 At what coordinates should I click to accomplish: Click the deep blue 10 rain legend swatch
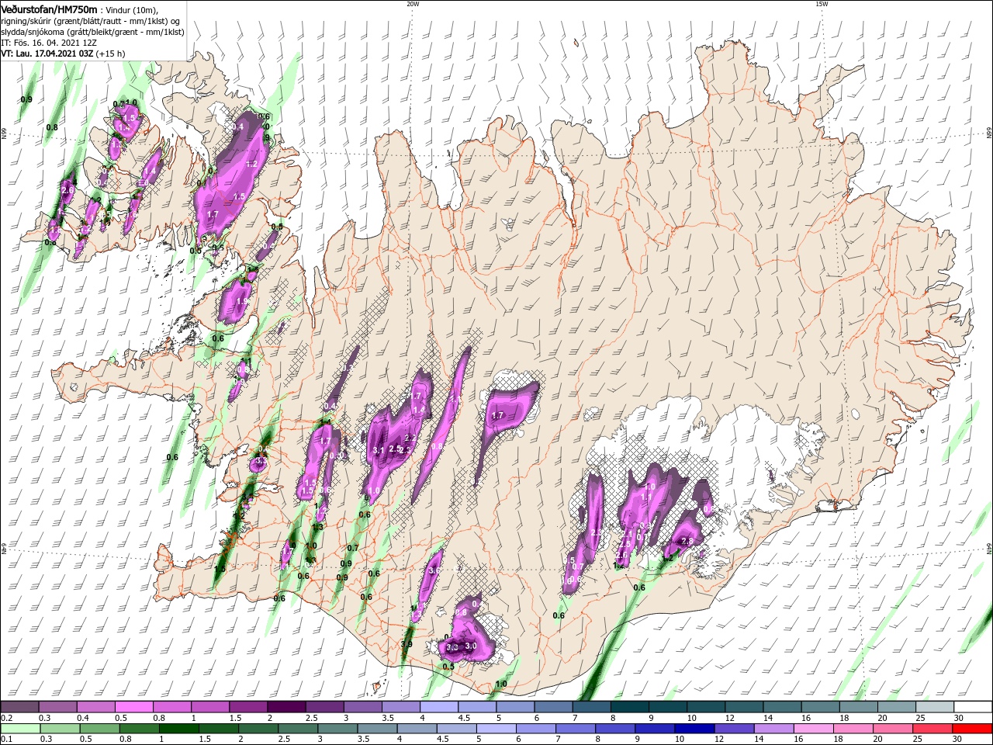pos(694,729)
